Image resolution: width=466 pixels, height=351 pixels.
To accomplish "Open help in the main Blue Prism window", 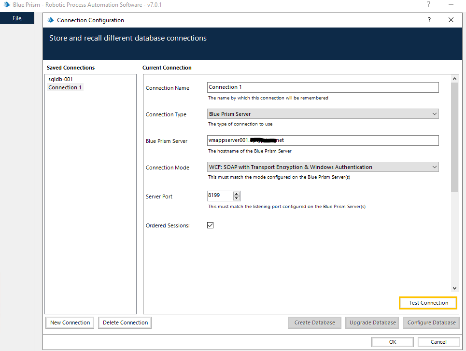I will pyautogui.click(x=428, y=4).
